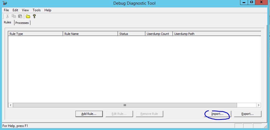
Task: Open the View menu
Action: click(x=25, y=10)
